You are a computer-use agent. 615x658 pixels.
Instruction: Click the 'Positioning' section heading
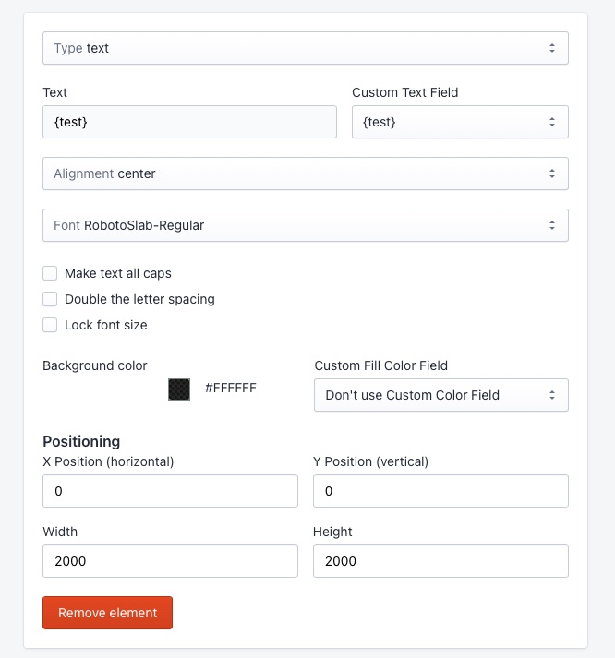pyautogui.click(x=81, y=441)
